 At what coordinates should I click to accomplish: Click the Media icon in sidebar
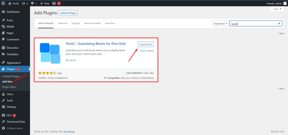[3, 27]
